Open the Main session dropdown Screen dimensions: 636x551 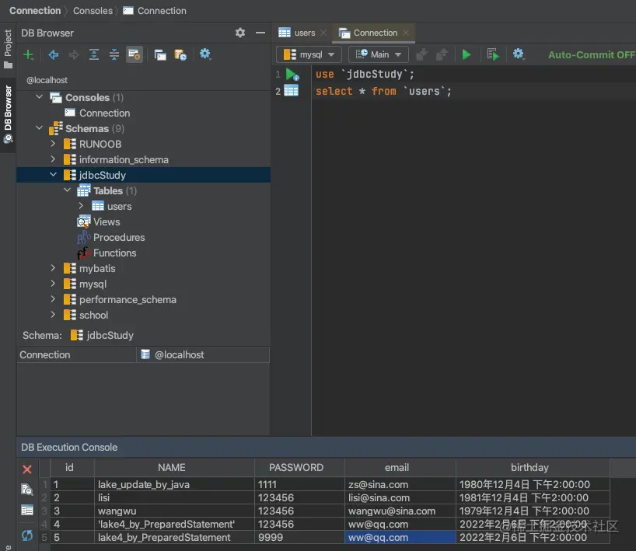(x=379, y=54)
